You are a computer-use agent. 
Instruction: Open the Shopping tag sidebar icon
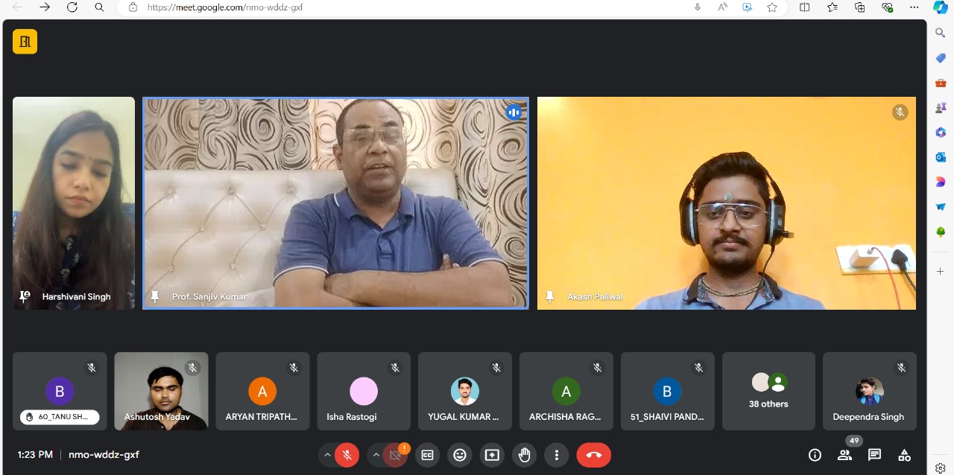tap(941, 58)
